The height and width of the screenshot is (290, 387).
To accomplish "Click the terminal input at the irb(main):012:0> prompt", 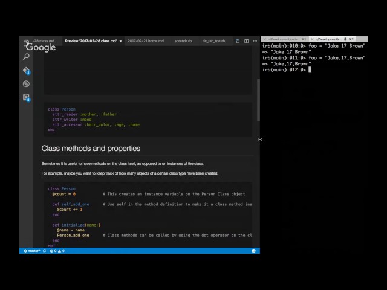I will 310,70.
